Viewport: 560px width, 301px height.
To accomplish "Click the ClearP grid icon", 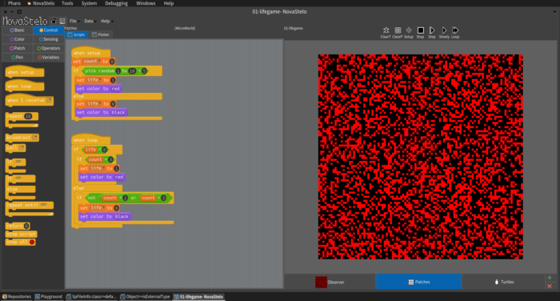I will coord(398,30).
